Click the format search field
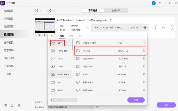 point(64,100)
